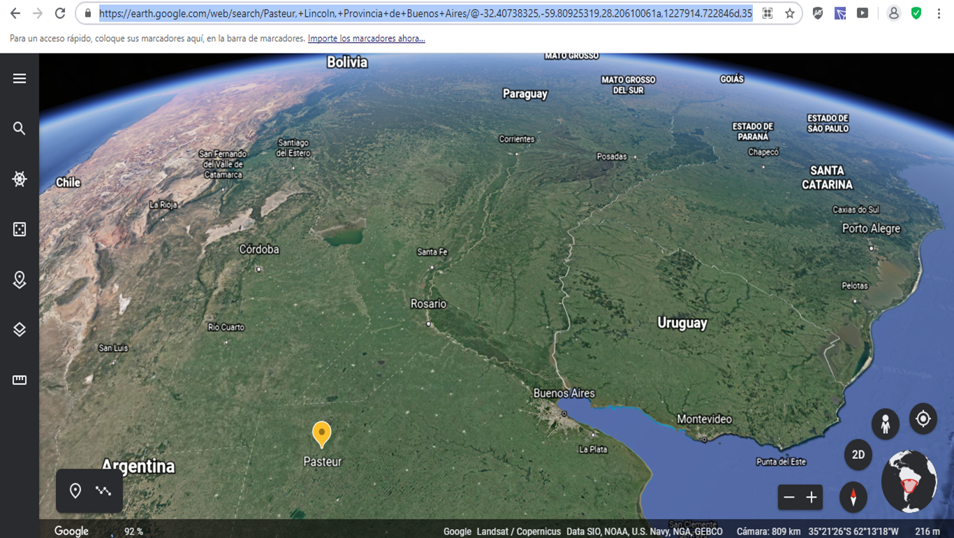Click the globe overview minimap
Viewport: 954px width, 538px height.
[x=909, y=481]
